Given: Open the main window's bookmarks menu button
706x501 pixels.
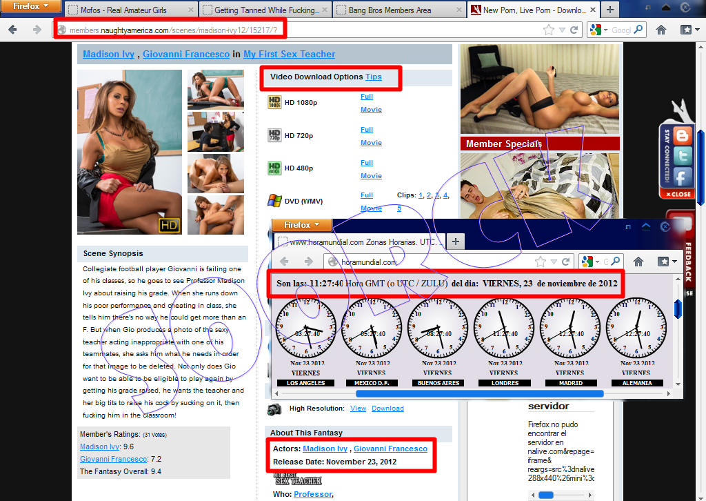Looking at the screenshot, I should point(689,30).
